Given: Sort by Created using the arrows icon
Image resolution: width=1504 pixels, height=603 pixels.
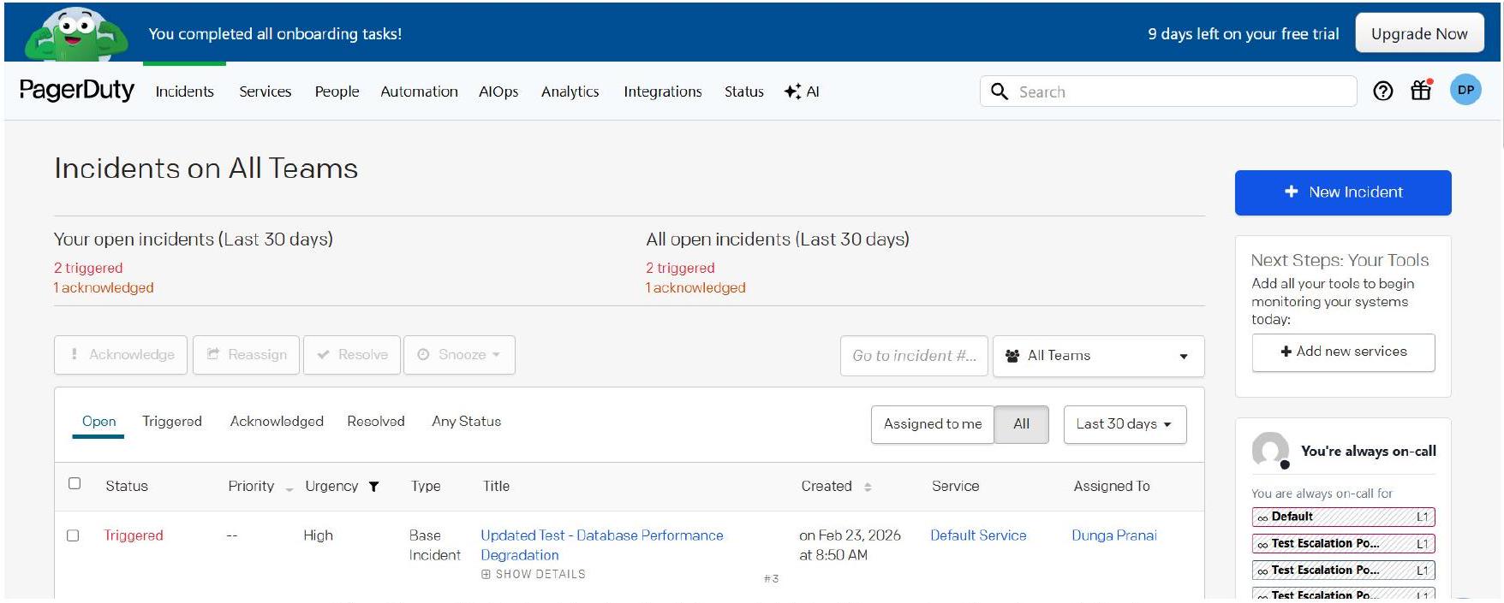Looking at the screenshot, I should click(868, 487).
